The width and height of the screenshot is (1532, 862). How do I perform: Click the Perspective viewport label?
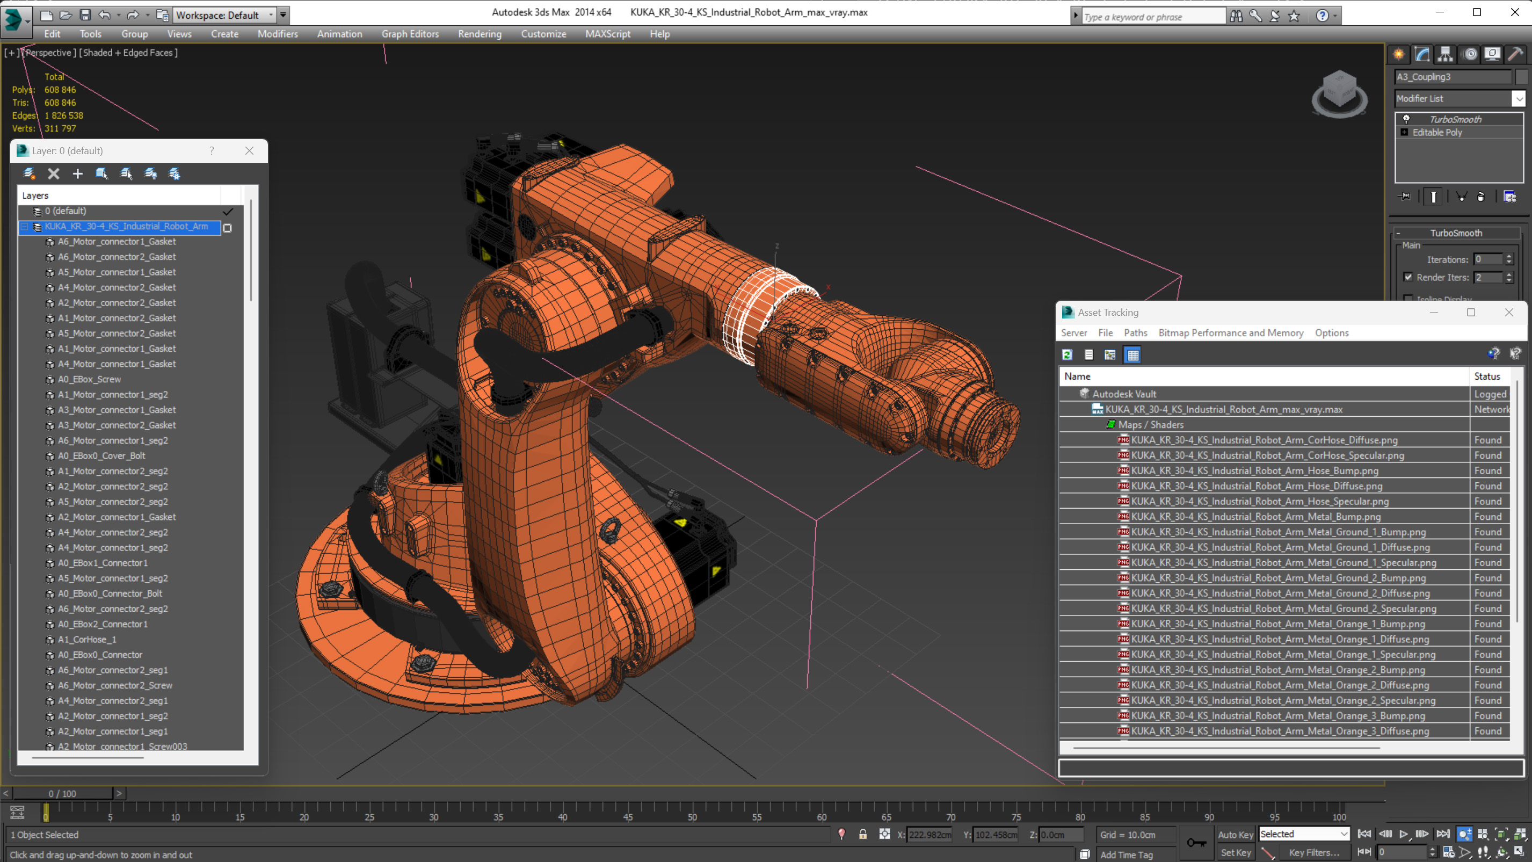[x=49, y=53]
